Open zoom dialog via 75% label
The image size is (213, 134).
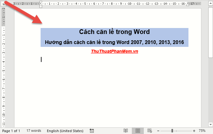202,131
